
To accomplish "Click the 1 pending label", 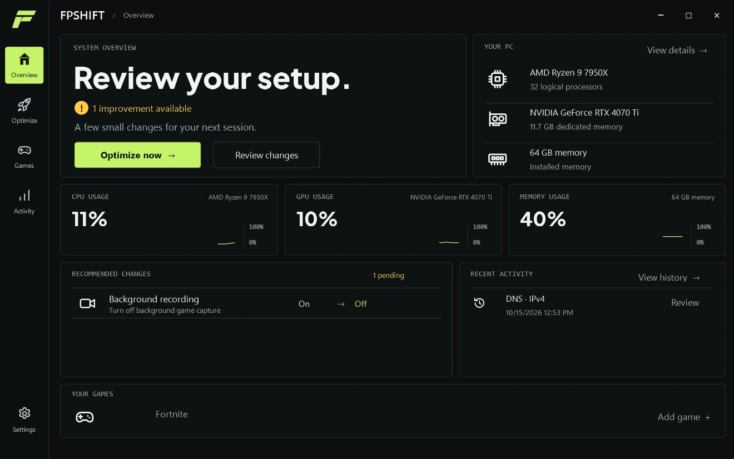I will click(388, 276).
